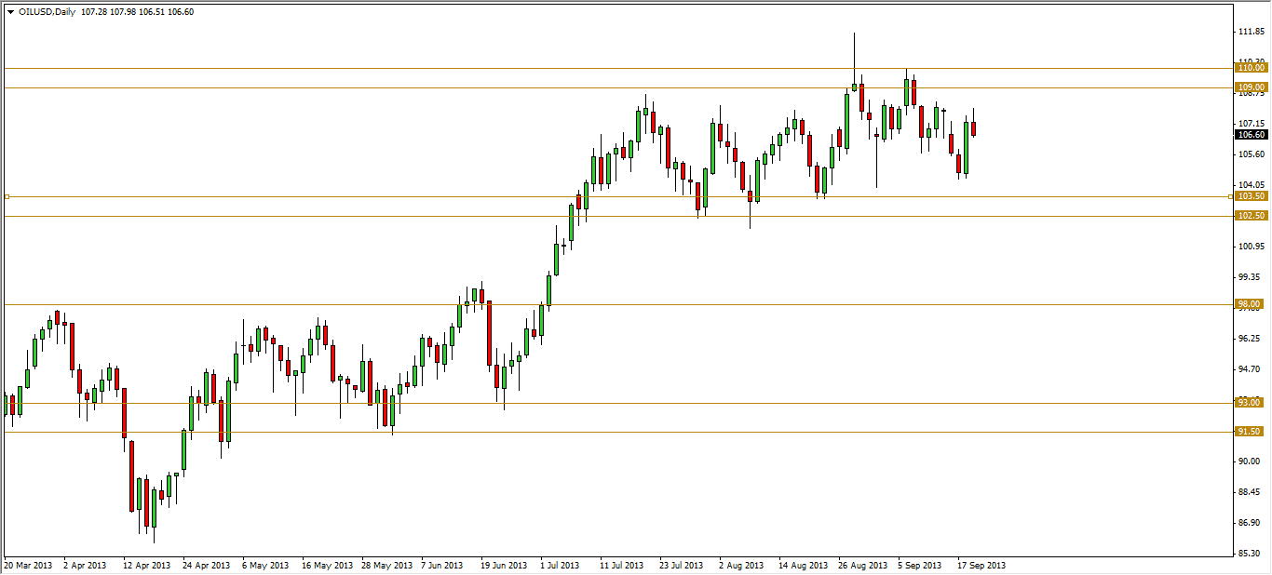The width and height of the screenshot is (1272, 575).
Task: Click the square handle at right of 103.50 line
Action: pyautogui.click(x=1229, y=196)
